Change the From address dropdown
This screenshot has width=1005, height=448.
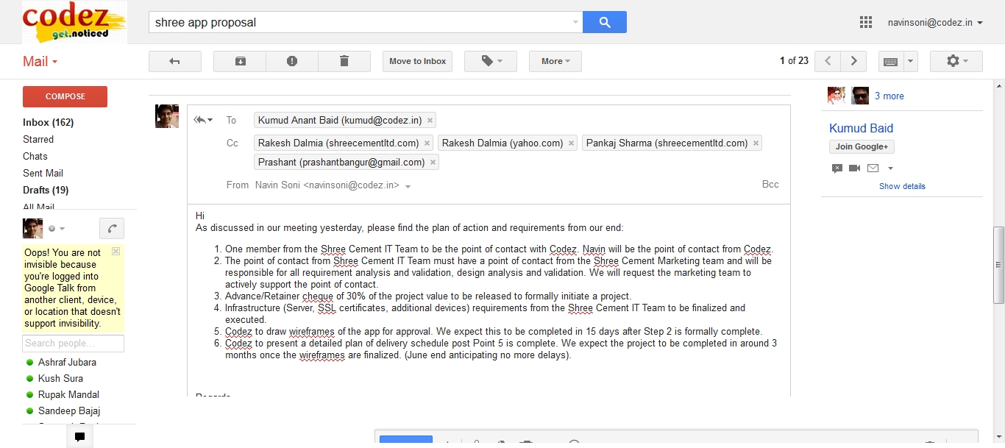(408, 186)
